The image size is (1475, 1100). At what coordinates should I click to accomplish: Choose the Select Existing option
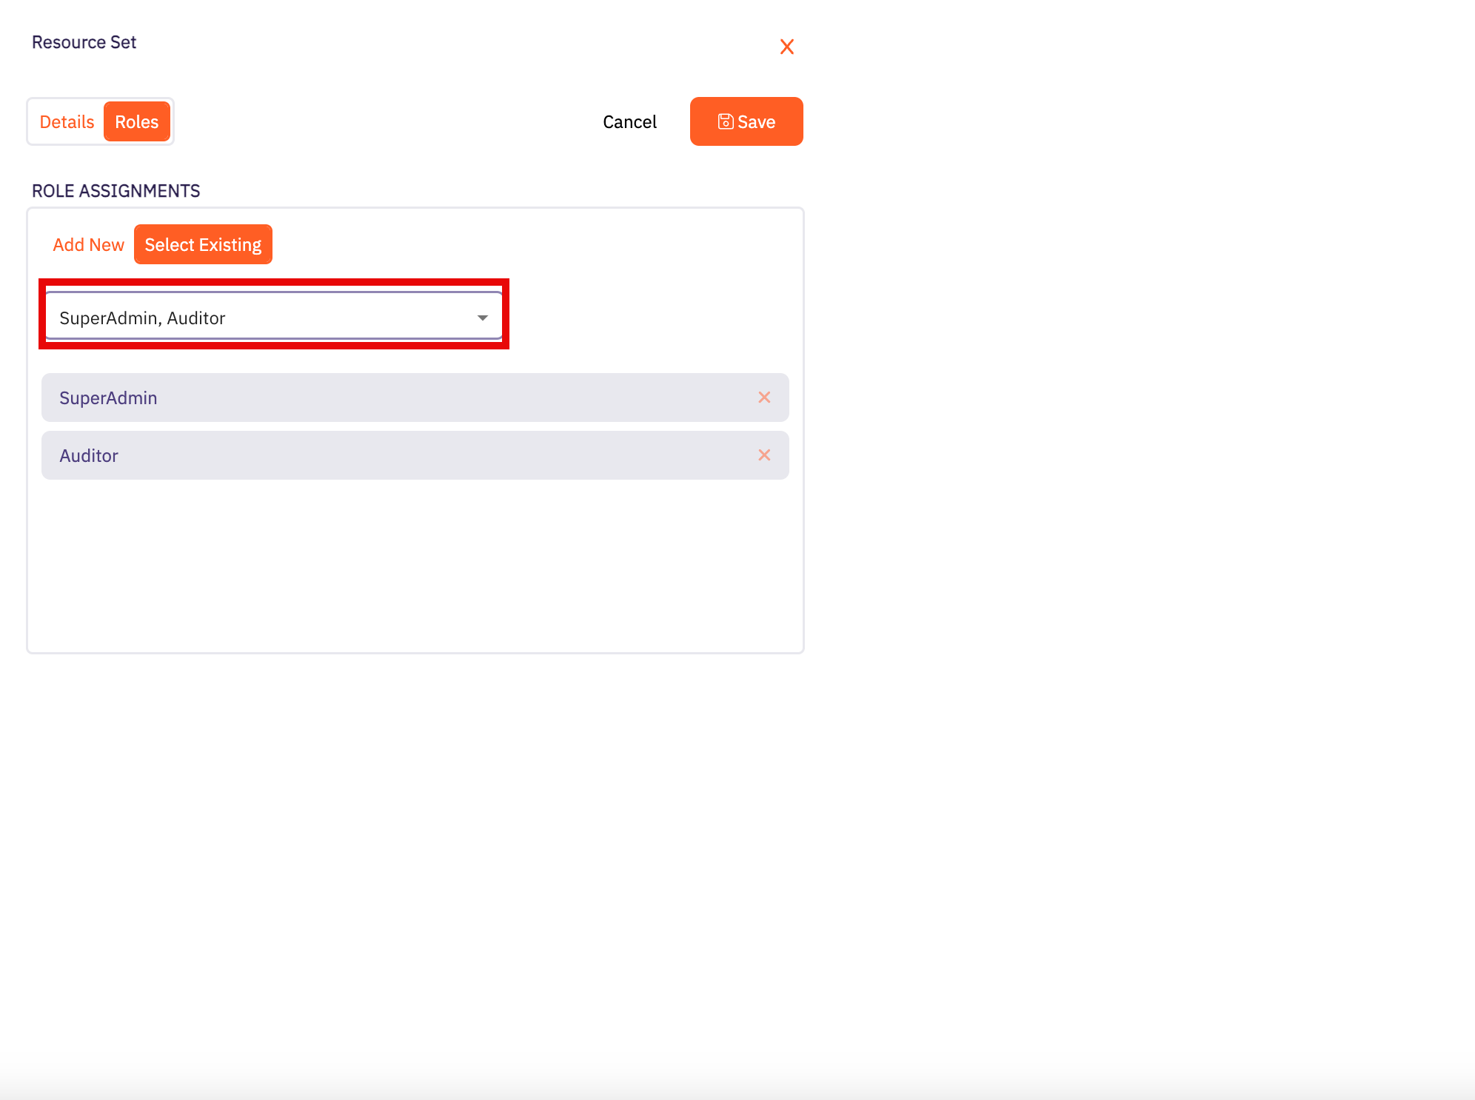click(203, 244)
